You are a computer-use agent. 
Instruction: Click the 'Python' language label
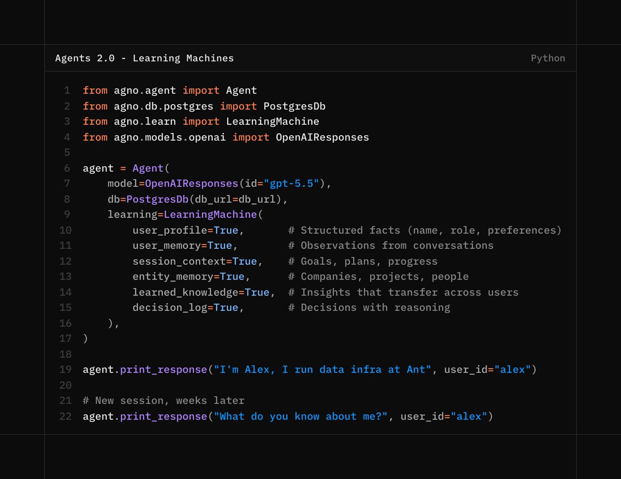[x=548, y=58]
